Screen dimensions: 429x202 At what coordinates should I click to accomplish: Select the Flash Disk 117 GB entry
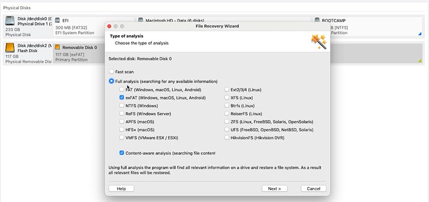(x=28, y=53)
